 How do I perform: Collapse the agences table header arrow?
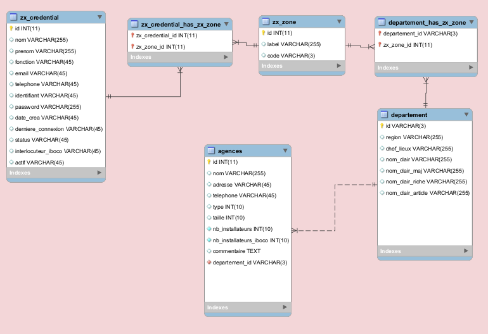[x=285, y=151]
